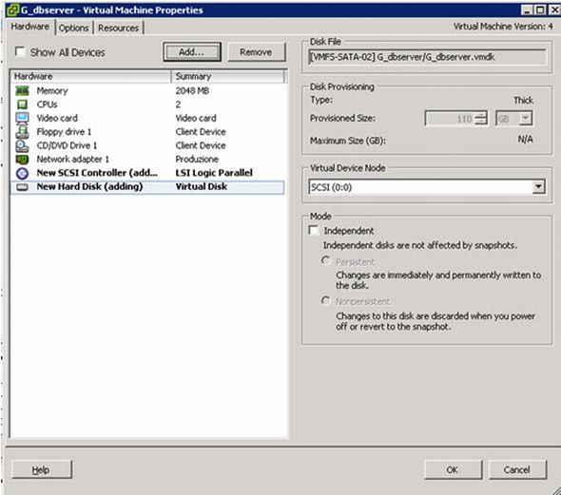Image resolution: width=561 pixels, height=495 pixels.
Task: Select the CPUs row label
Action: 47,105
